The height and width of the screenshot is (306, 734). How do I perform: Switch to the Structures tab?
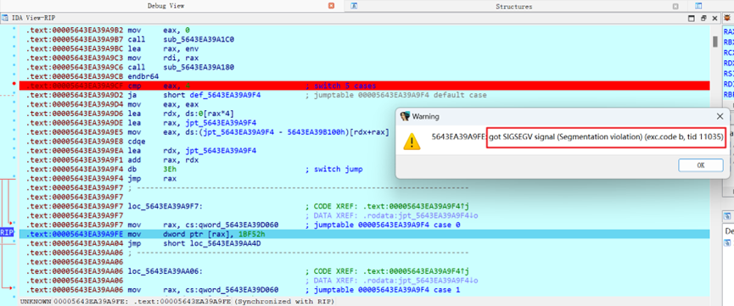(513, 7)
